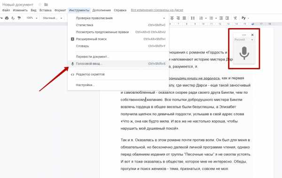Image resolution: width=282 pixels, height=178 pixels.
Task: Click the redo arrow in the toolbar
Action: coord(1,18)
